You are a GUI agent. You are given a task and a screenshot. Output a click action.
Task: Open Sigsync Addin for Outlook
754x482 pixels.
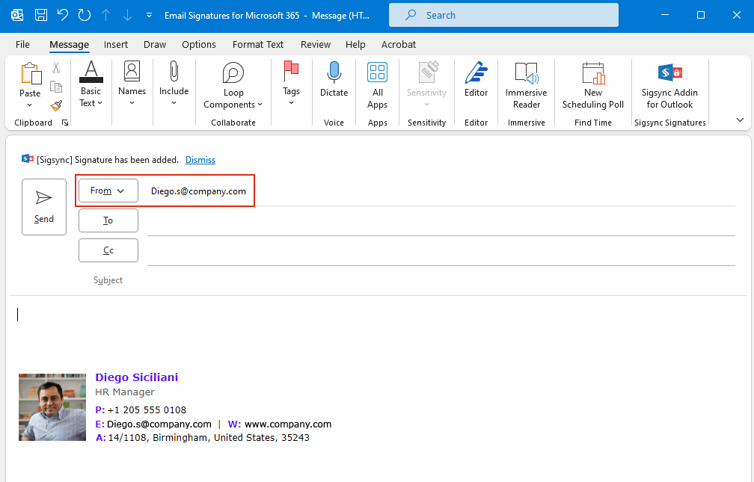[x=669, y=85]
